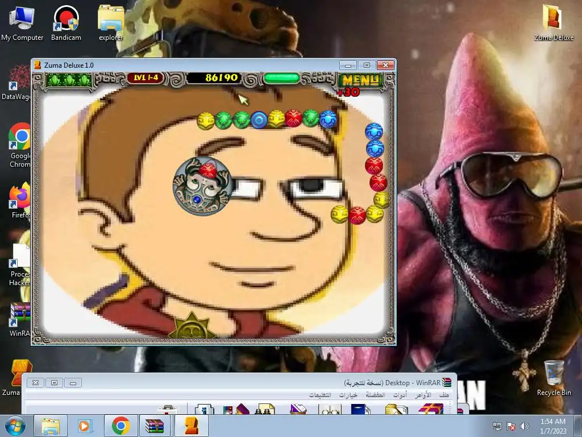Click the green Zuma progress bar
582x437 pixels.
pyautogui.click(x=281, y=78)
